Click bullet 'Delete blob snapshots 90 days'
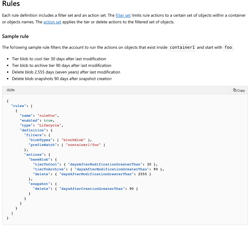The width and height of the screenshot is (251, 226). point(62,79)
